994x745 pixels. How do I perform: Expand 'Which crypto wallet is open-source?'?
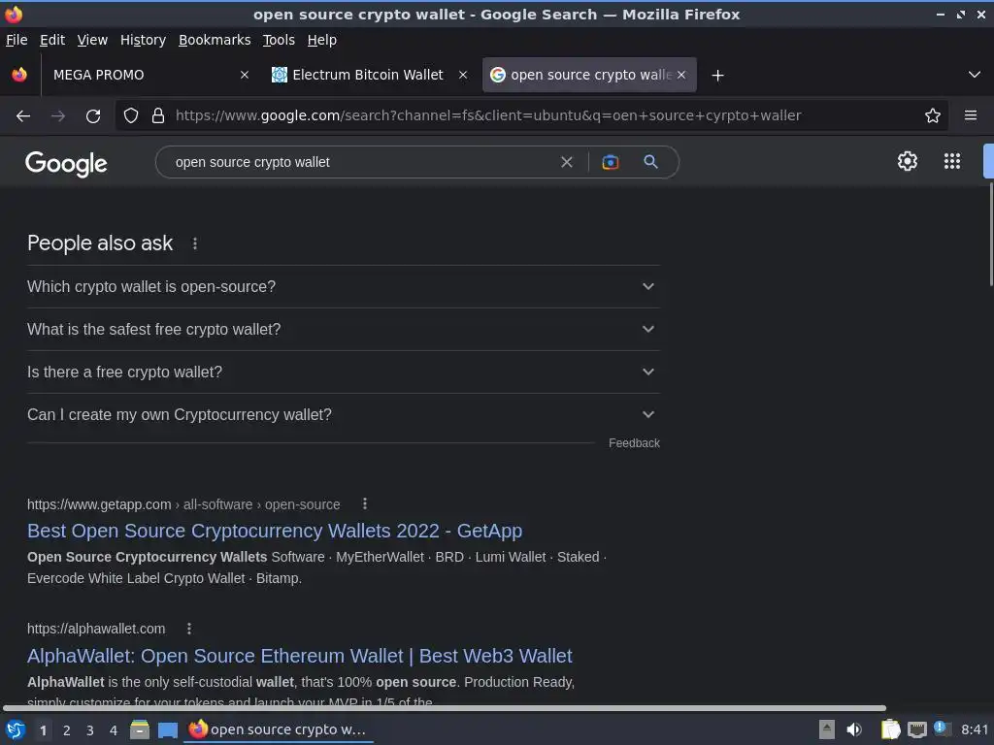tap(343, 286)
